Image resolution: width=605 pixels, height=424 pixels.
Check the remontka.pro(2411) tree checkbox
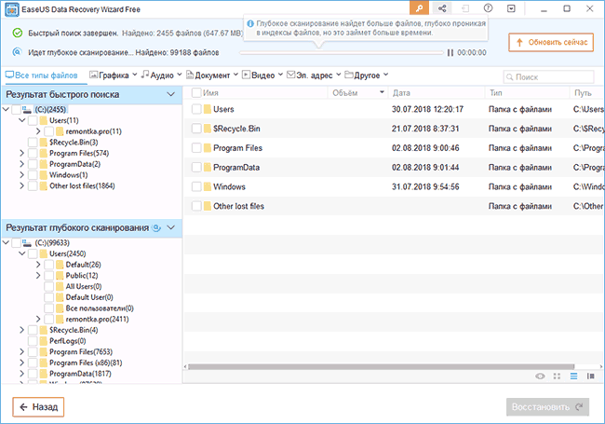pos(48,319)
